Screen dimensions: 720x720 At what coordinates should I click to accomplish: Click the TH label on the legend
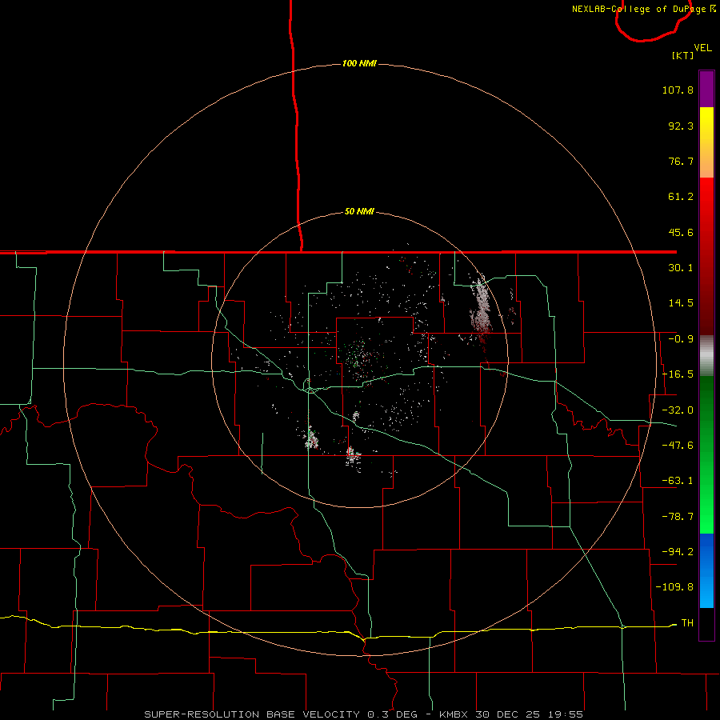(687, 623)
